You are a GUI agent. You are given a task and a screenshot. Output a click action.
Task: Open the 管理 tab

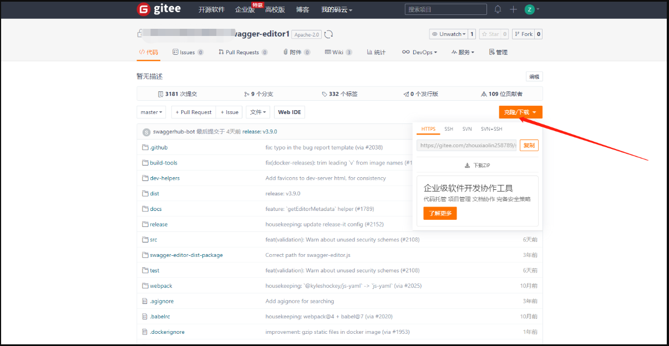[498, 52]
